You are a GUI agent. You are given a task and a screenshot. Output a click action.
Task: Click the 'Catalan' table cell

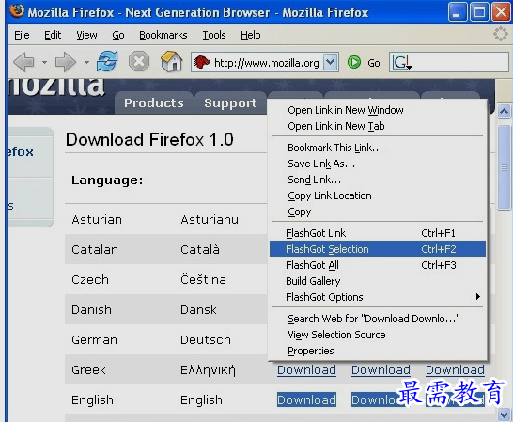95,249
